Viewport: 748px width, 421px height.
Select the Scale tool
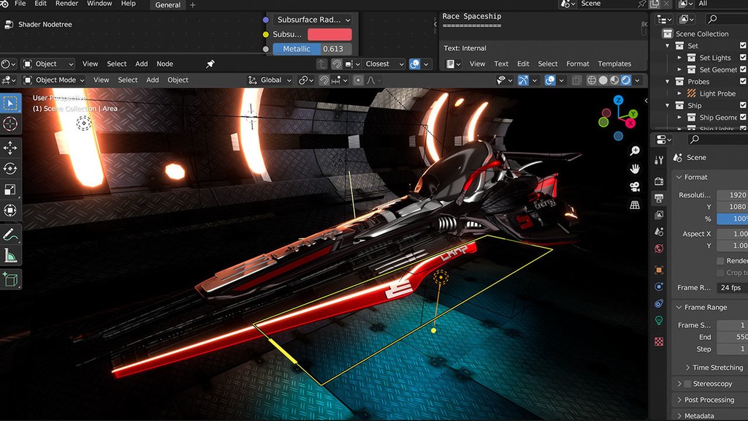[10, 189]
